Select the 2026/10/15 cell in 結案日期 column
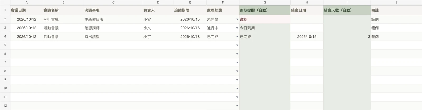 (307, 37)
